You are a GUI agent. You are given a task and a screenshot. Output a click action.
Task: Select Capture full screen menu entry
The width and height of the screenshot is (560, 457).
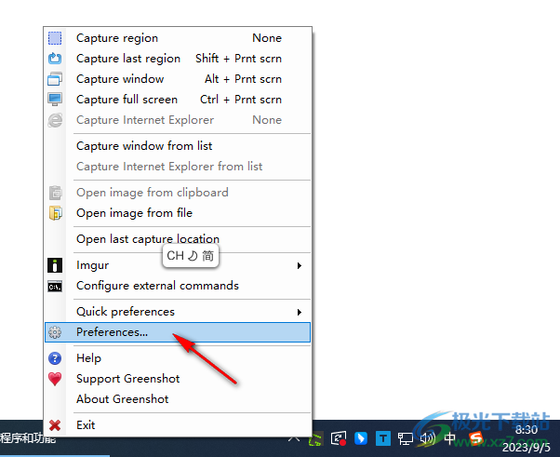point(178,100)
